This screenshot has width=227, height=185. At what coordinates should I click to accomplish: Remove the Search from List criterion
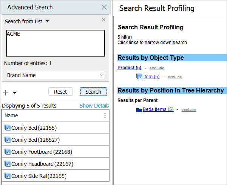click(x=104, y=20)
